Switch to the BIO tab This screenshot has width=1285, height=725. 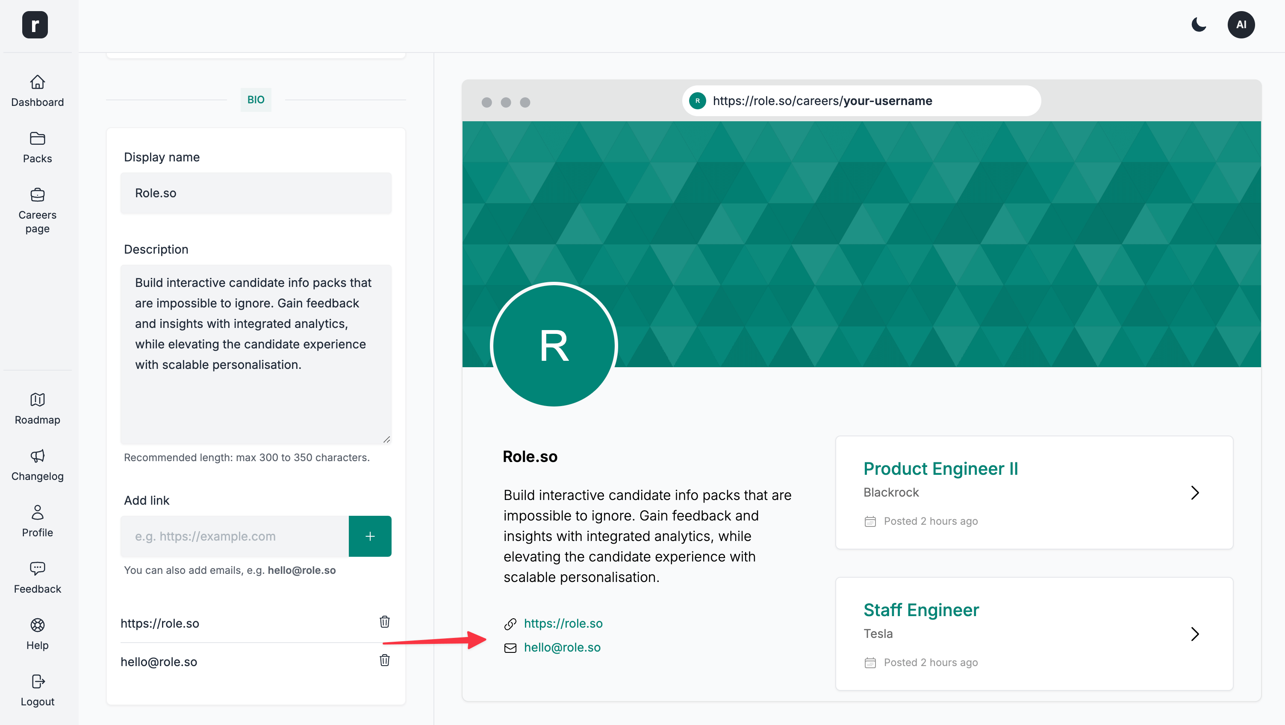pyautogui.click(x=256, y=99)
